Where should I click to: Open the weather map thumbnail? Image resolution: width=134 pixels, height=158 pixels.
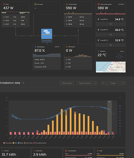click(111, 67)
